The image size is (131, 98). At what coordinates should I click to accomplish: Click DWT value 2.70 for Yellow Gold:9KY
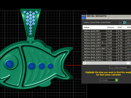point(120,31)
